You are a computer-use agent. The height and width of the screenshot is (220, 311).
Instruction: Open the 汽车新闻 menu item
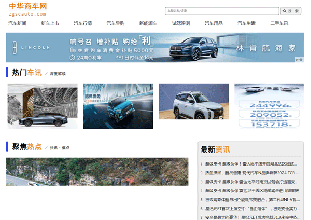point(17,23)
